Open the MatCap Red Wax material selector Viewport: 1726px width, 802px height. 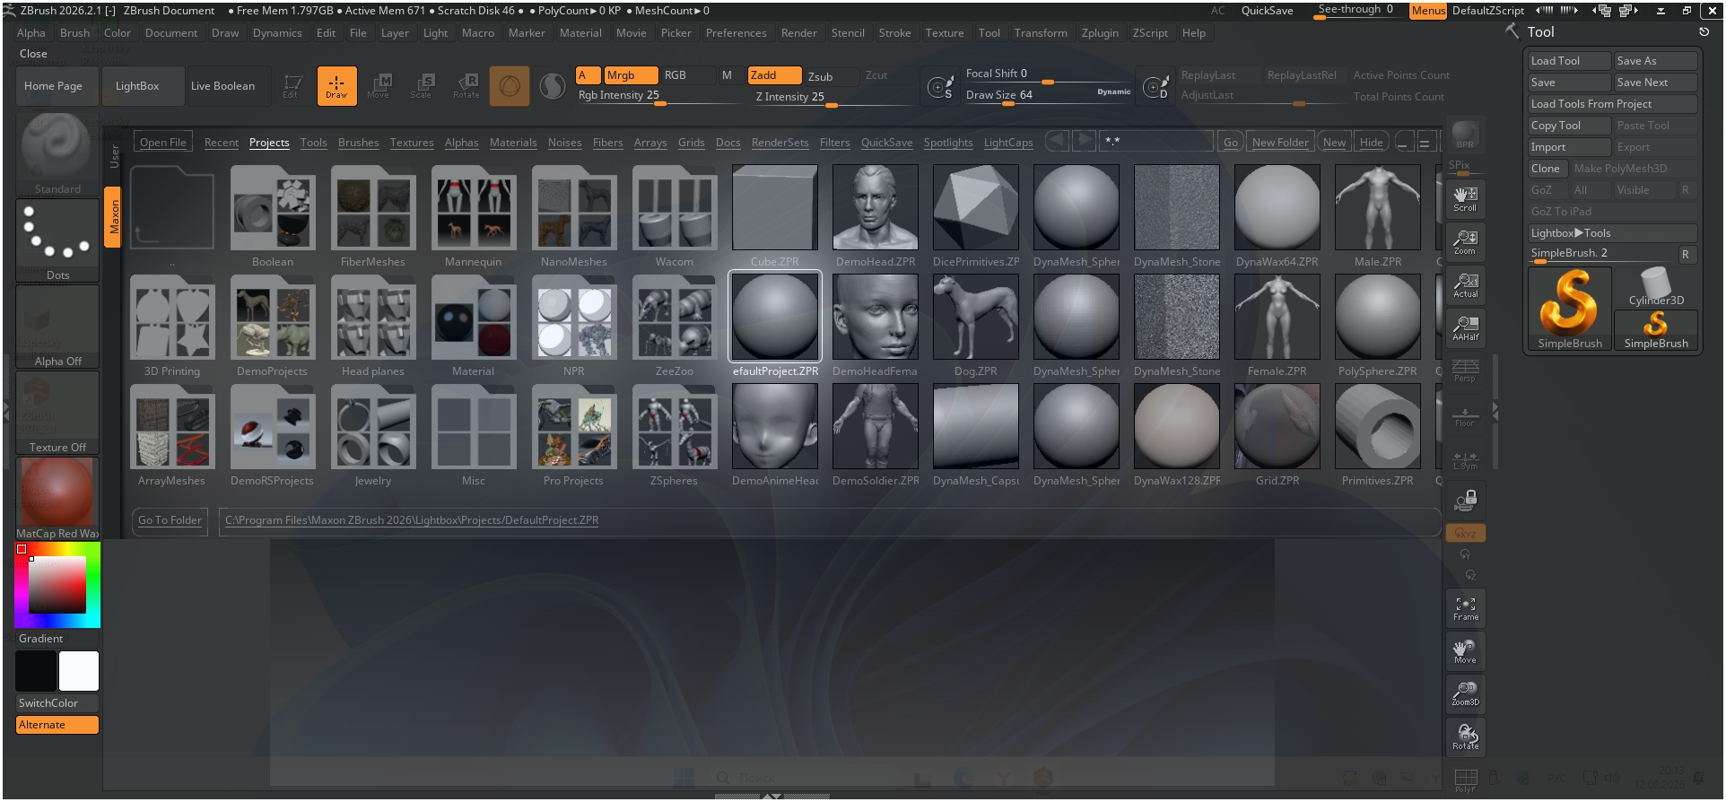click(57, 499)
